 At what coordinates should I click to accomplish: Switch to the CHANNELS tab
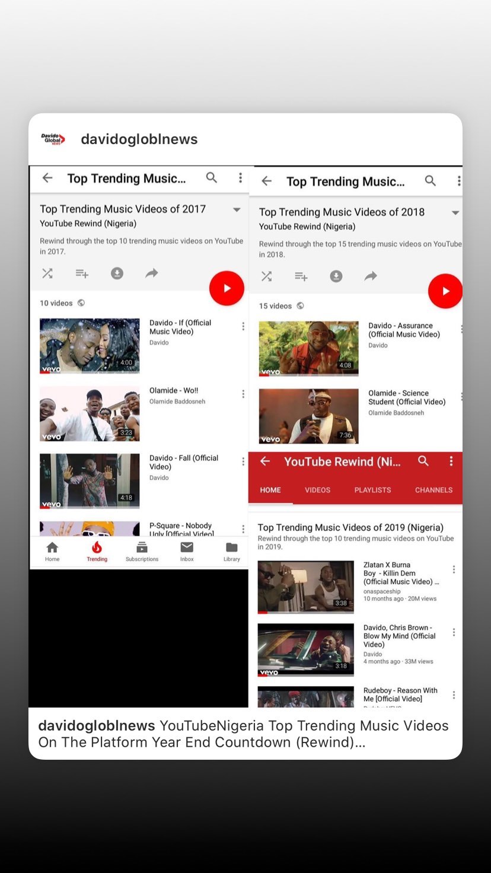click(x=433, y=490)
